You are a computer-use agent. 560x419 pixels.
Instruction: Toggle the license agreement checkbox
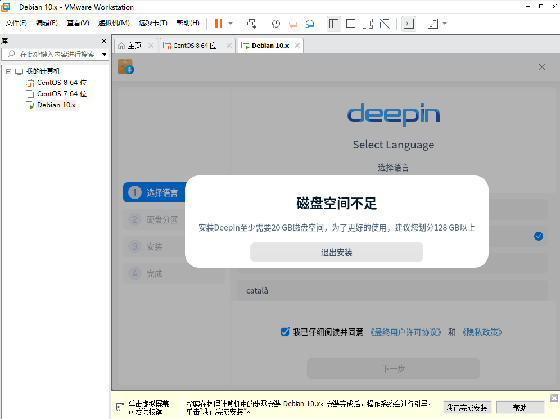[284, 332]
